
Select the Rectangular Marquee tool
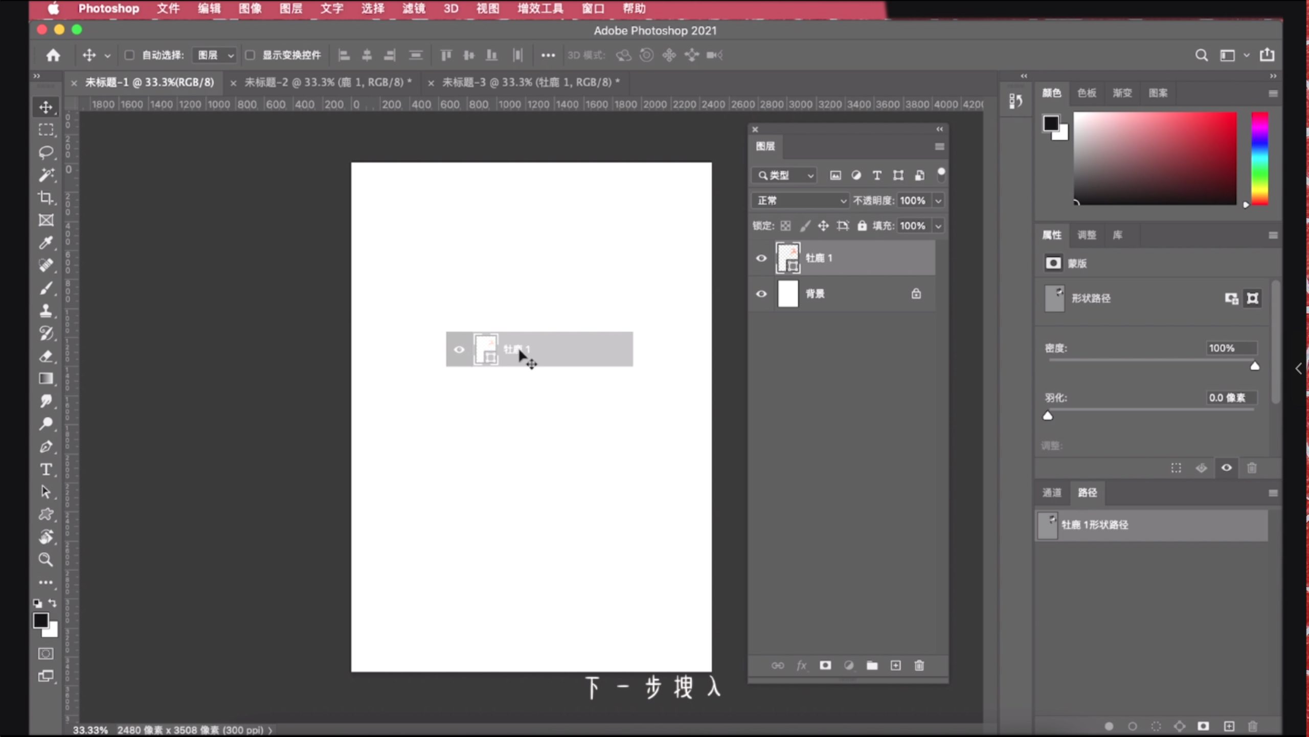tap(47, 129)
